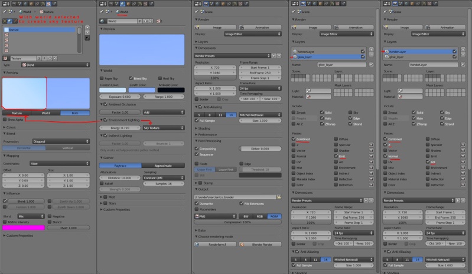472x274 pixels.
Task: Enable the Show Alpha checkbox under the texture preview
Action: pos(5,120)
